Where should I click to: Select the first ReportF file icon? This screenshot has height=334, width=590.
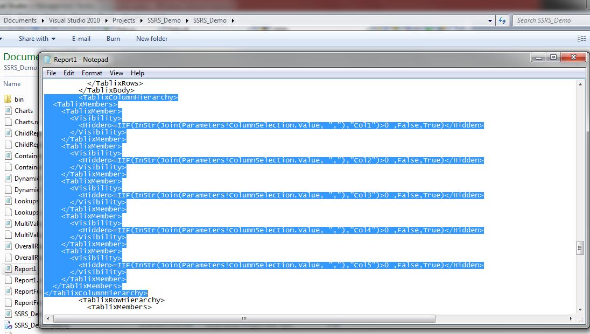pyautogui.click(x=8, y=291)
